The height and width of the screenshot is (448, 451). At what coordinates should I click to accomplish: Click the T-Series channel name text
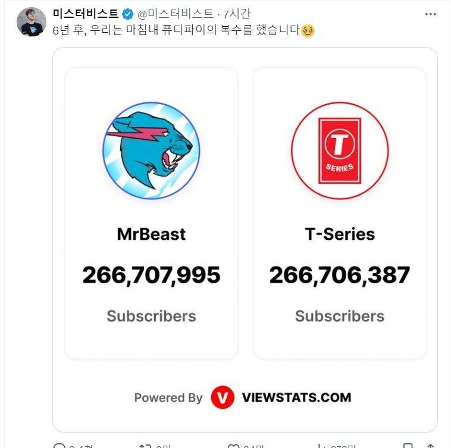[340, 234]
